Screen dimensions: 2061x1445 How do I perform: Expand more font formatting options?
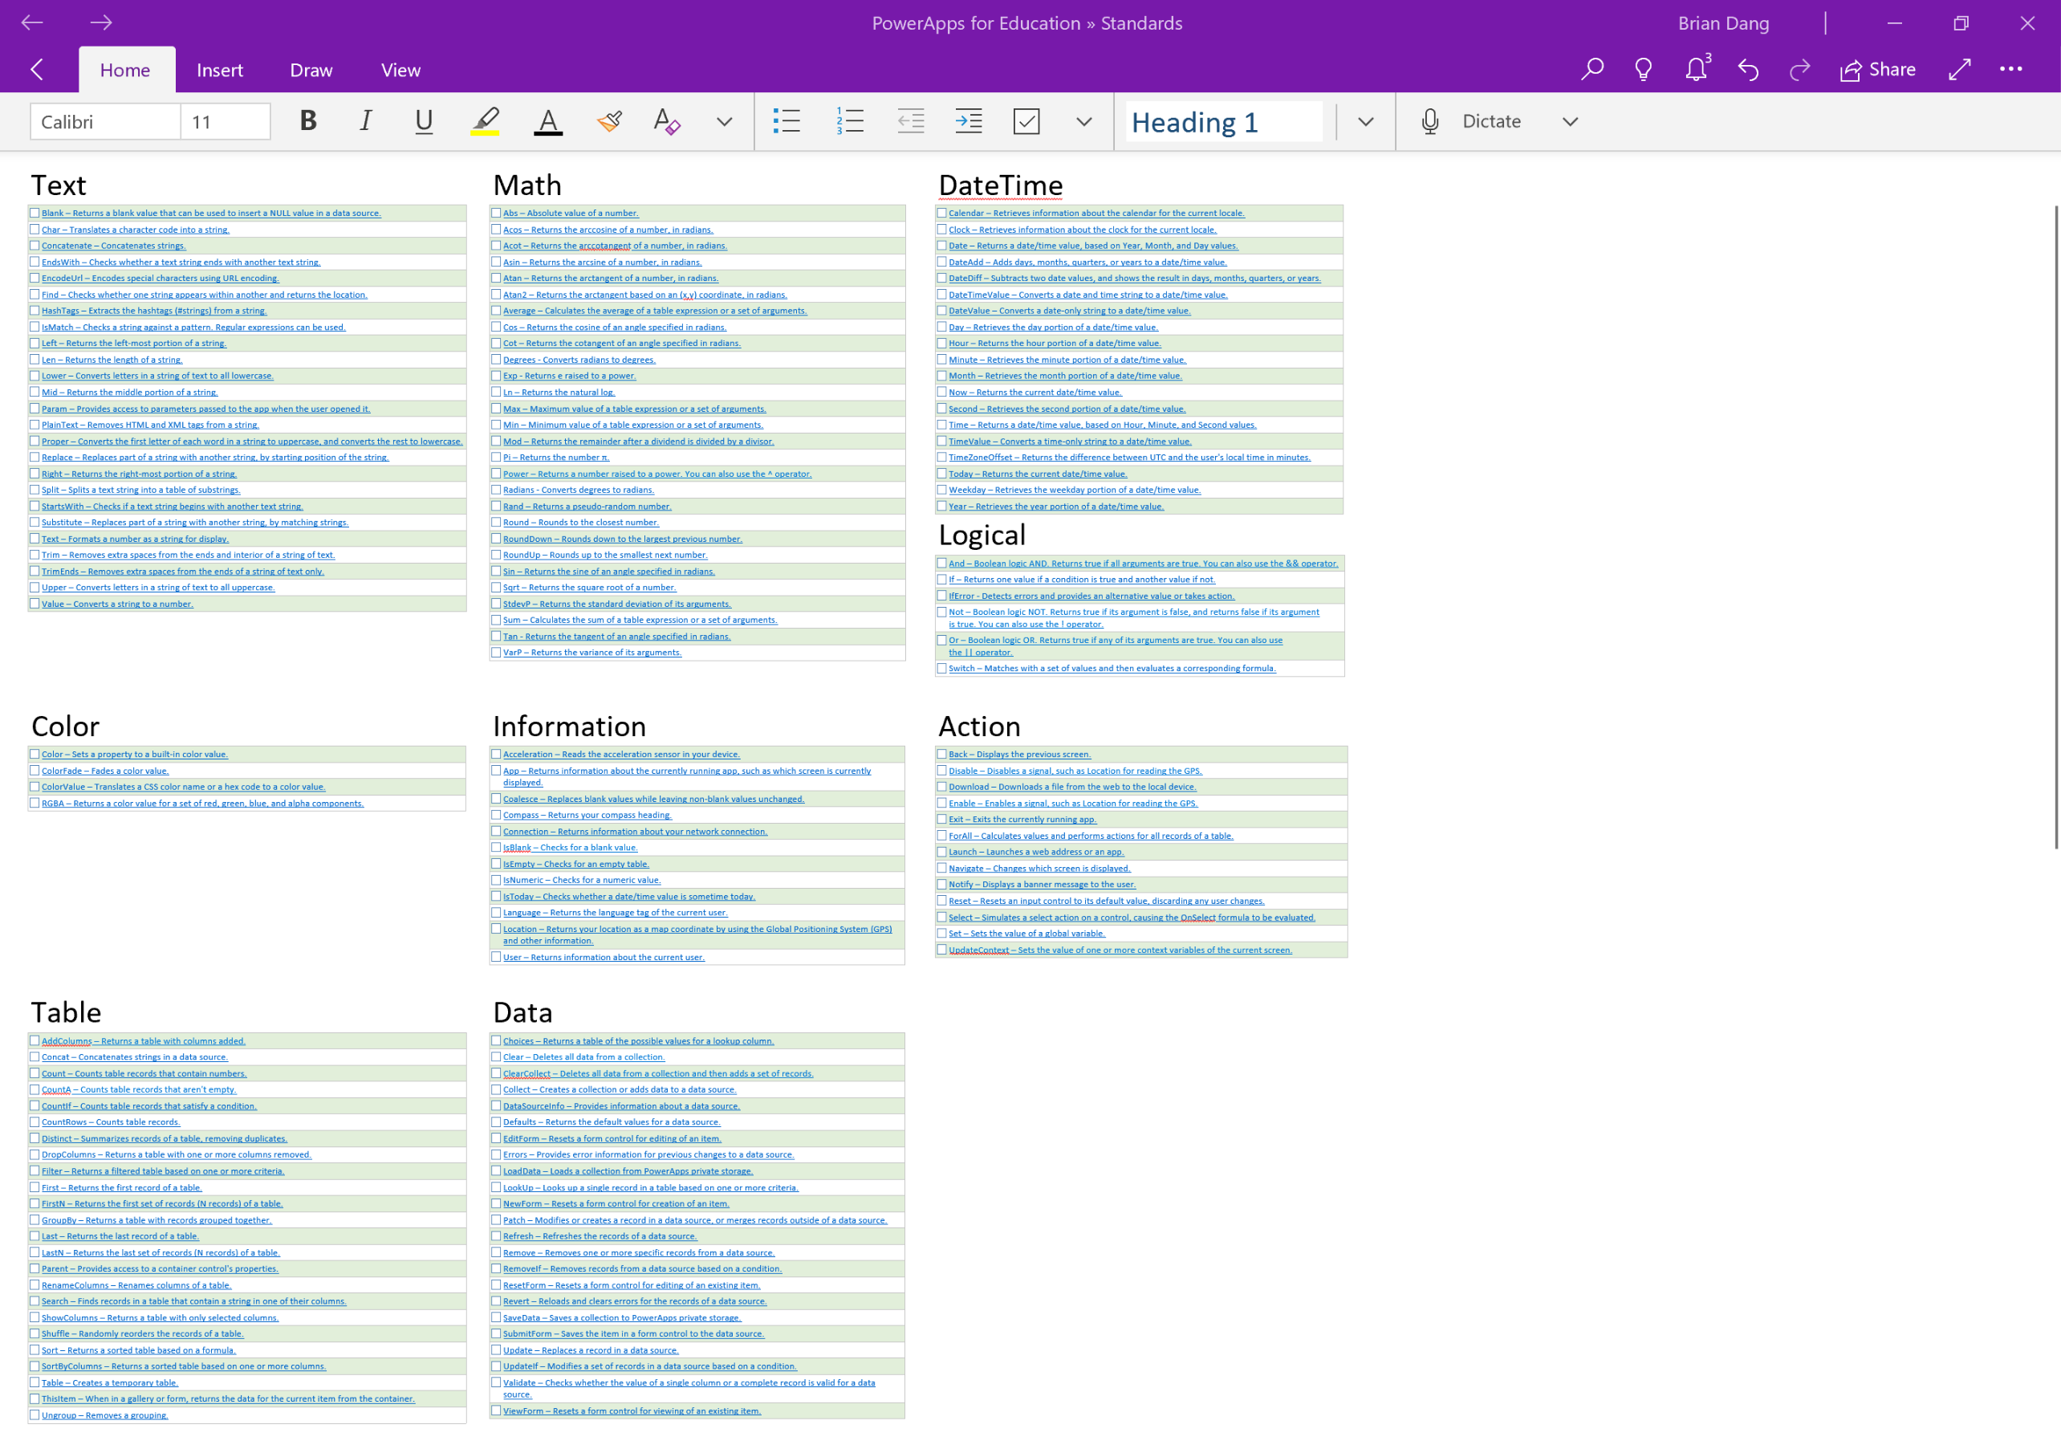(x=725, y=121)
